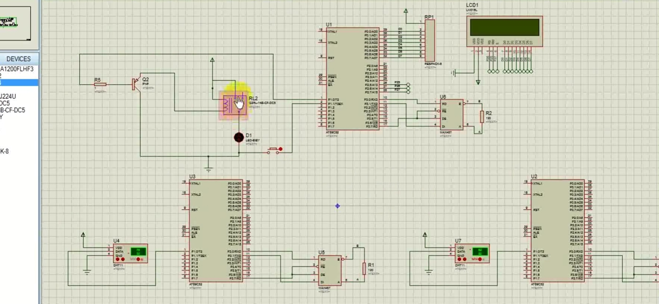Select the U2 microcontroller chip
The height and width of the screenshot is (304, 659).
coord(558,231)
